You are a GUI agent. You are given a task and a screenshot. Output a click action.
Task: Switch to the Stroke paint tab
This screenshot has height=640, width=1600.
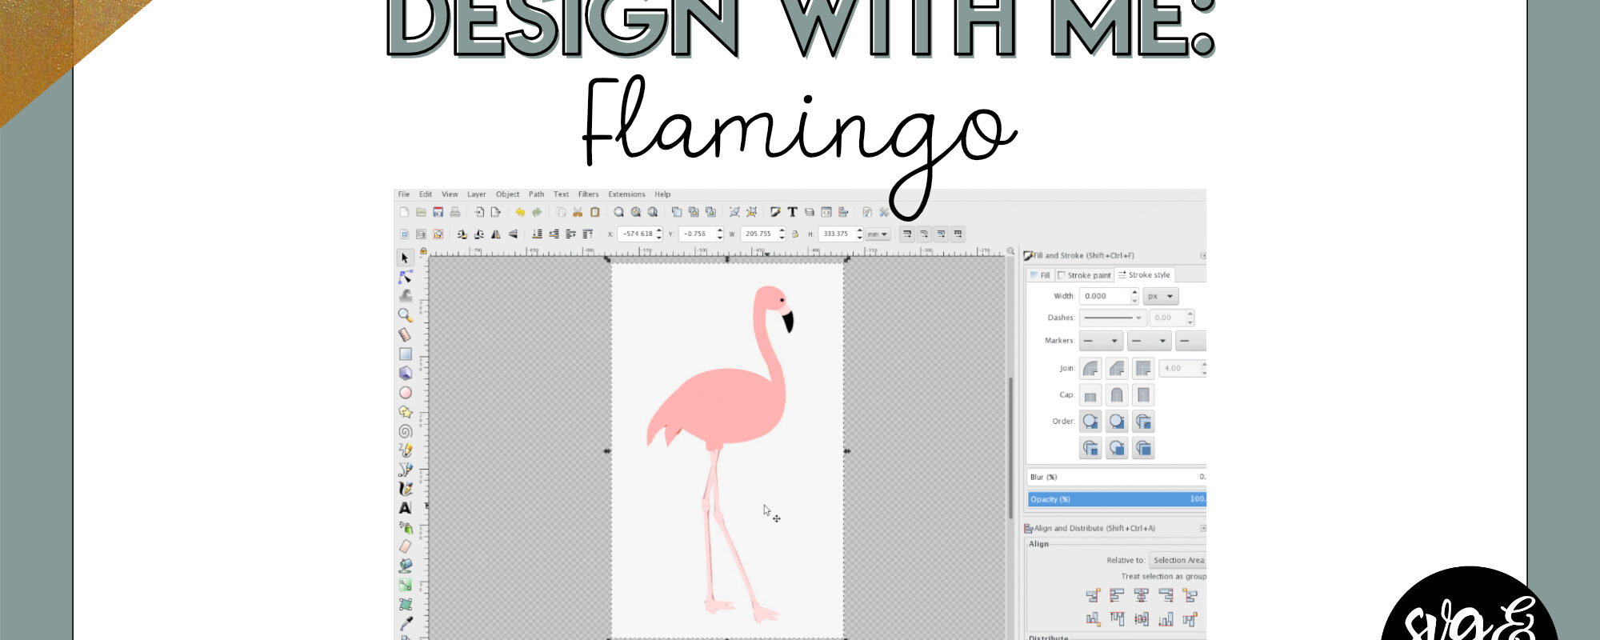coord(1084,275)
